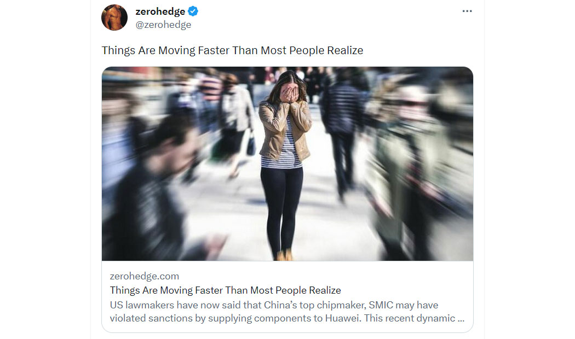Open the @zerohedge handle link
575x339 pixels.
(x=163, y=25)
